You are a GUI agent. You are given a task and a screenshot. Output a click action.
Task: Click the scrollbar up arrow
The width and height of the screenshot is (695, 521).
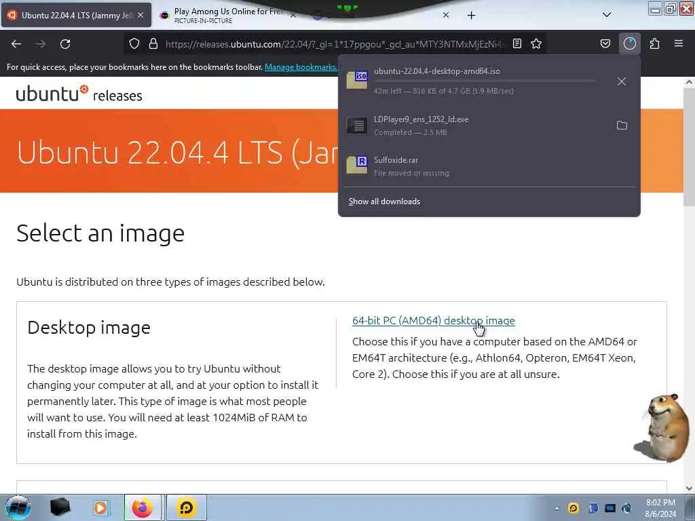[x=689, y=82]
